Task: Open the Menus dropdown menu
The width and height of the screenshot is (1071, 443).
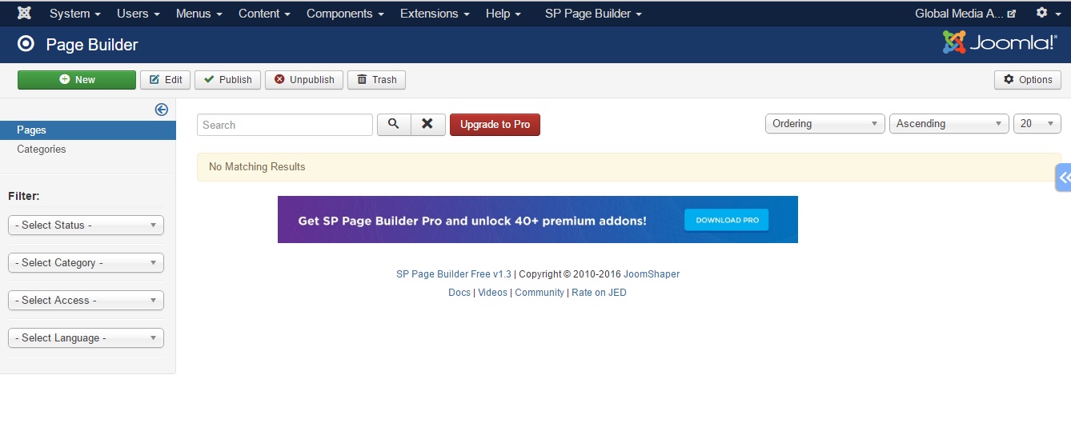Action: coord(199,14)
